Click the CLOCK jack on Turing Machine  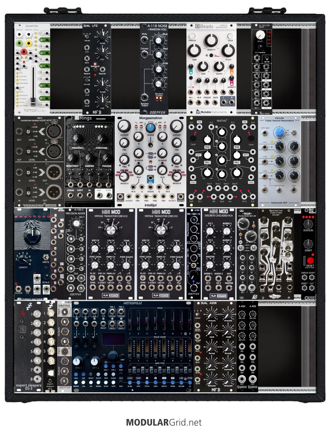pyautogui.click(x=19, y=288)
